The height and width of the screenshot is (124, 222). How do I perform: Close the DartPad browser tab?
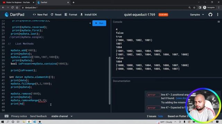click(68, 2)
